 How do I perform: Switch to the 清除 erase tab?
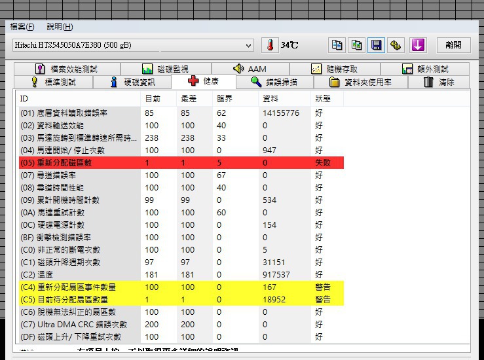[439, 82]
